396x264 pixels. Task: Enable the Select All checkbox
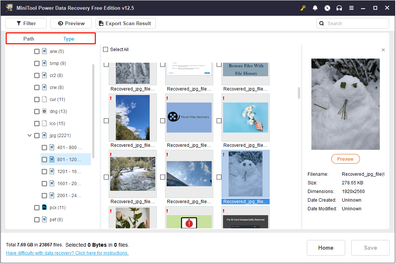(x=105, y=49)
